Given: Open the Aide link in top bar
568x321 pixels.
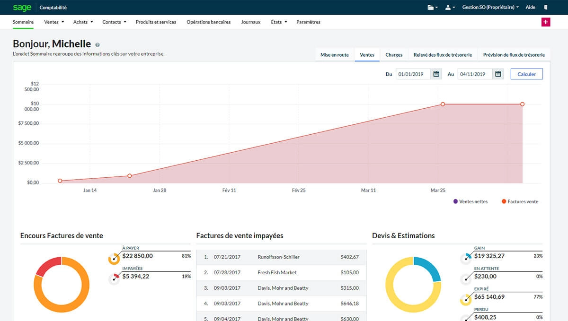Looking at the screenshot, I should (530, 7).
